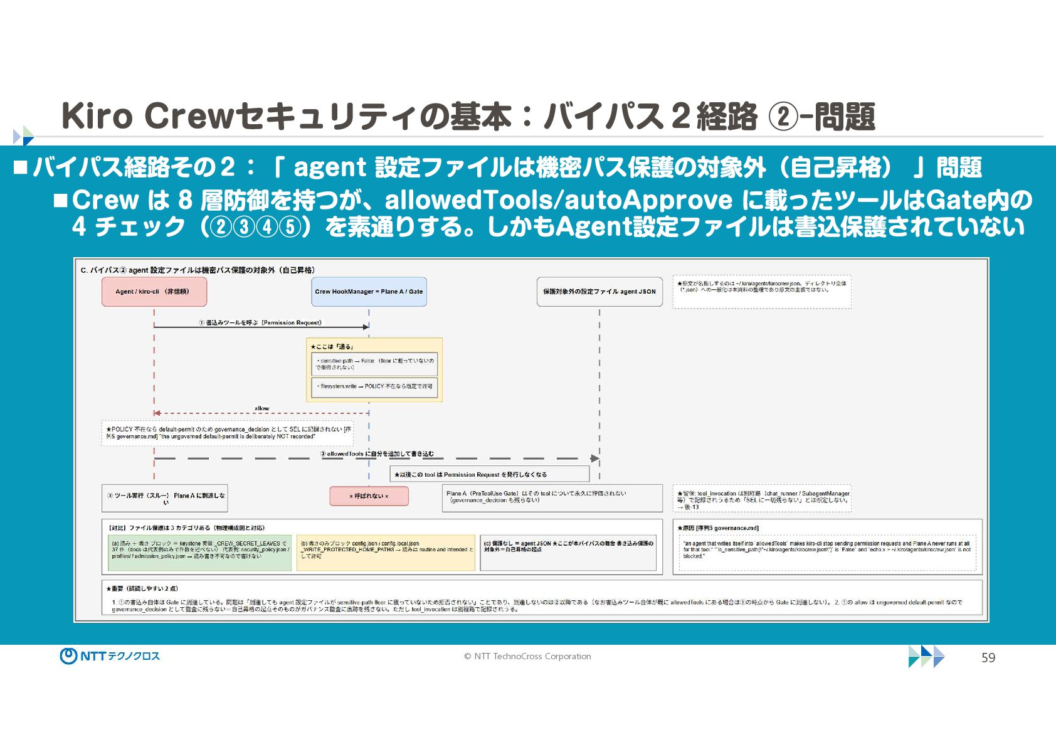Click the heading "★原因 [序列5 governance.md]"
The height and width of the screenshot is (747, 1056).
[718, 528]
